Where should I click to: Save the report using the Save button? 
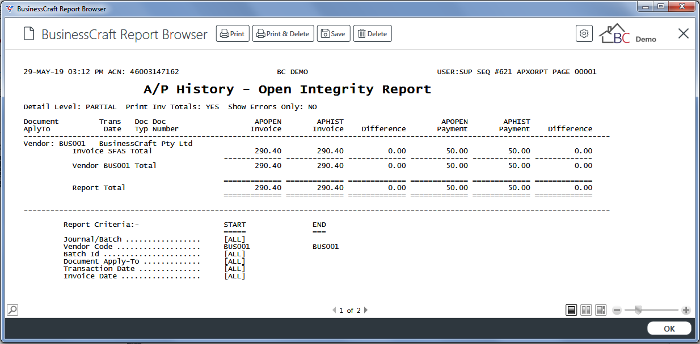point(334,34)
